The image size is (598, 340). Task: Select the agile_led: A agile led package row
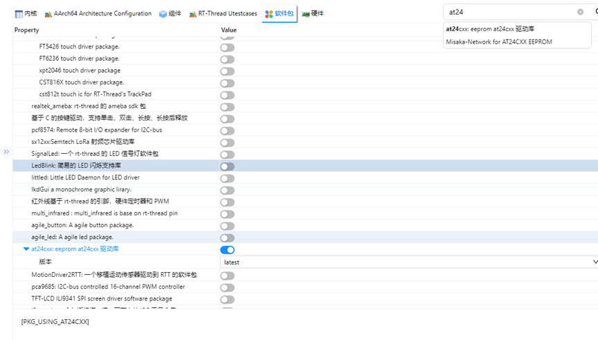pyautogui.click(x=73, y=237)
